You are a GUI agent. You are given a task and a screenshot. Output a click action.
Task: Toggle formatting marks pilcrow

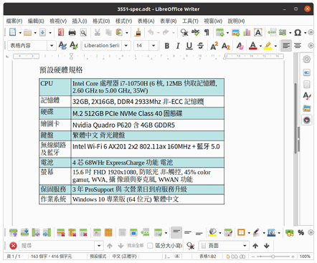pos(207,32)
